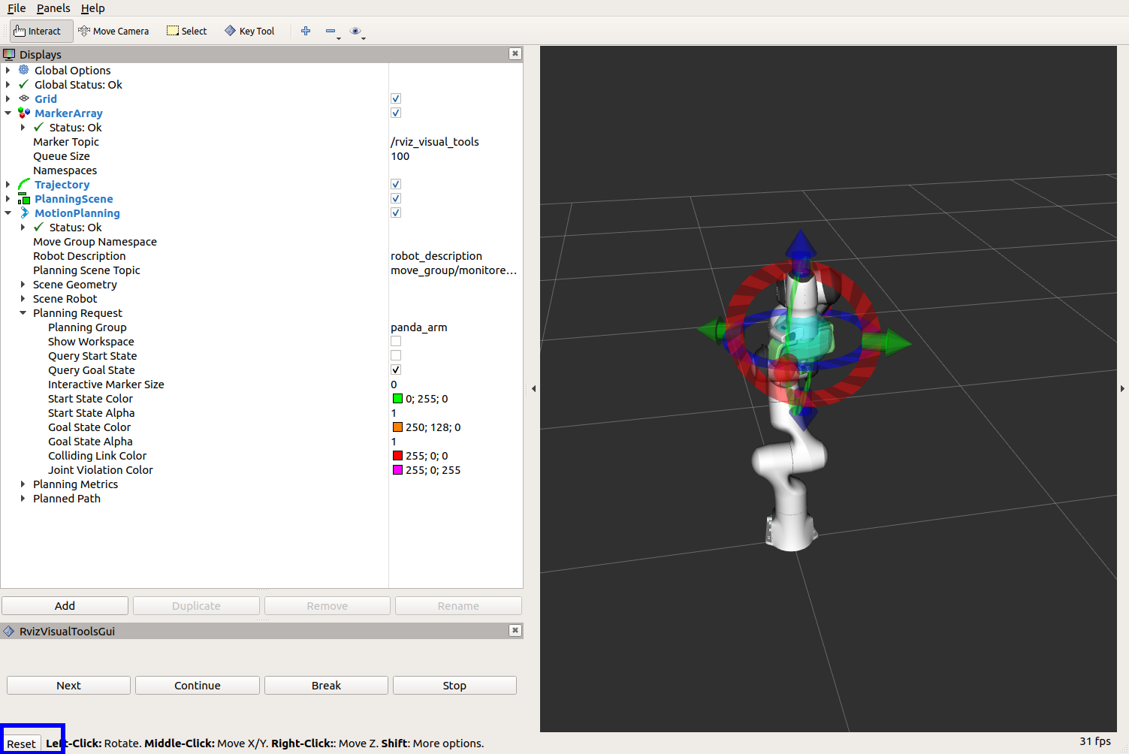Enable Query Start State
The height and width of the screenshot is (754, 1129).
pyautogui.click(x=396, y=355)
